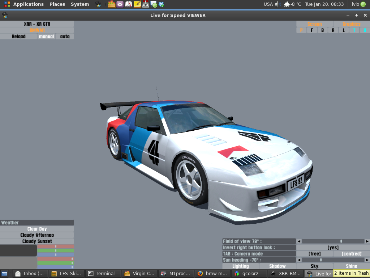
Task: Select the L left view button
Action: pos(344,30)
